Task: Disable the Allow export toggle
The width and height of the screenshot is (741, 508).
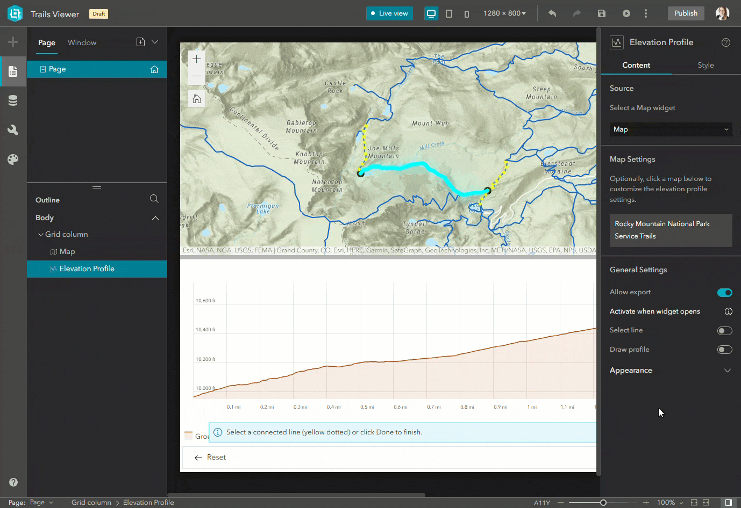Action: (724, 292)
